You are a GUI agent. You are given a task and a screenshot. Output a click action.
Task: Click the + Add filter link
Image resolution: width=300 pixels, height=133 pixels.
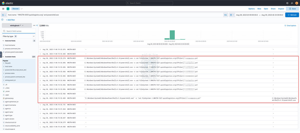pyautogui.click(x=10, y=20)
